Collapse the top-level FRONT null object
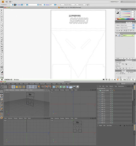 point(98,88)
